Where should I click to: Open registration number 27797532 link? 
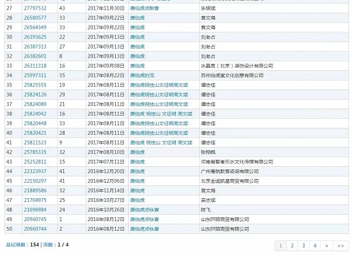35,8
